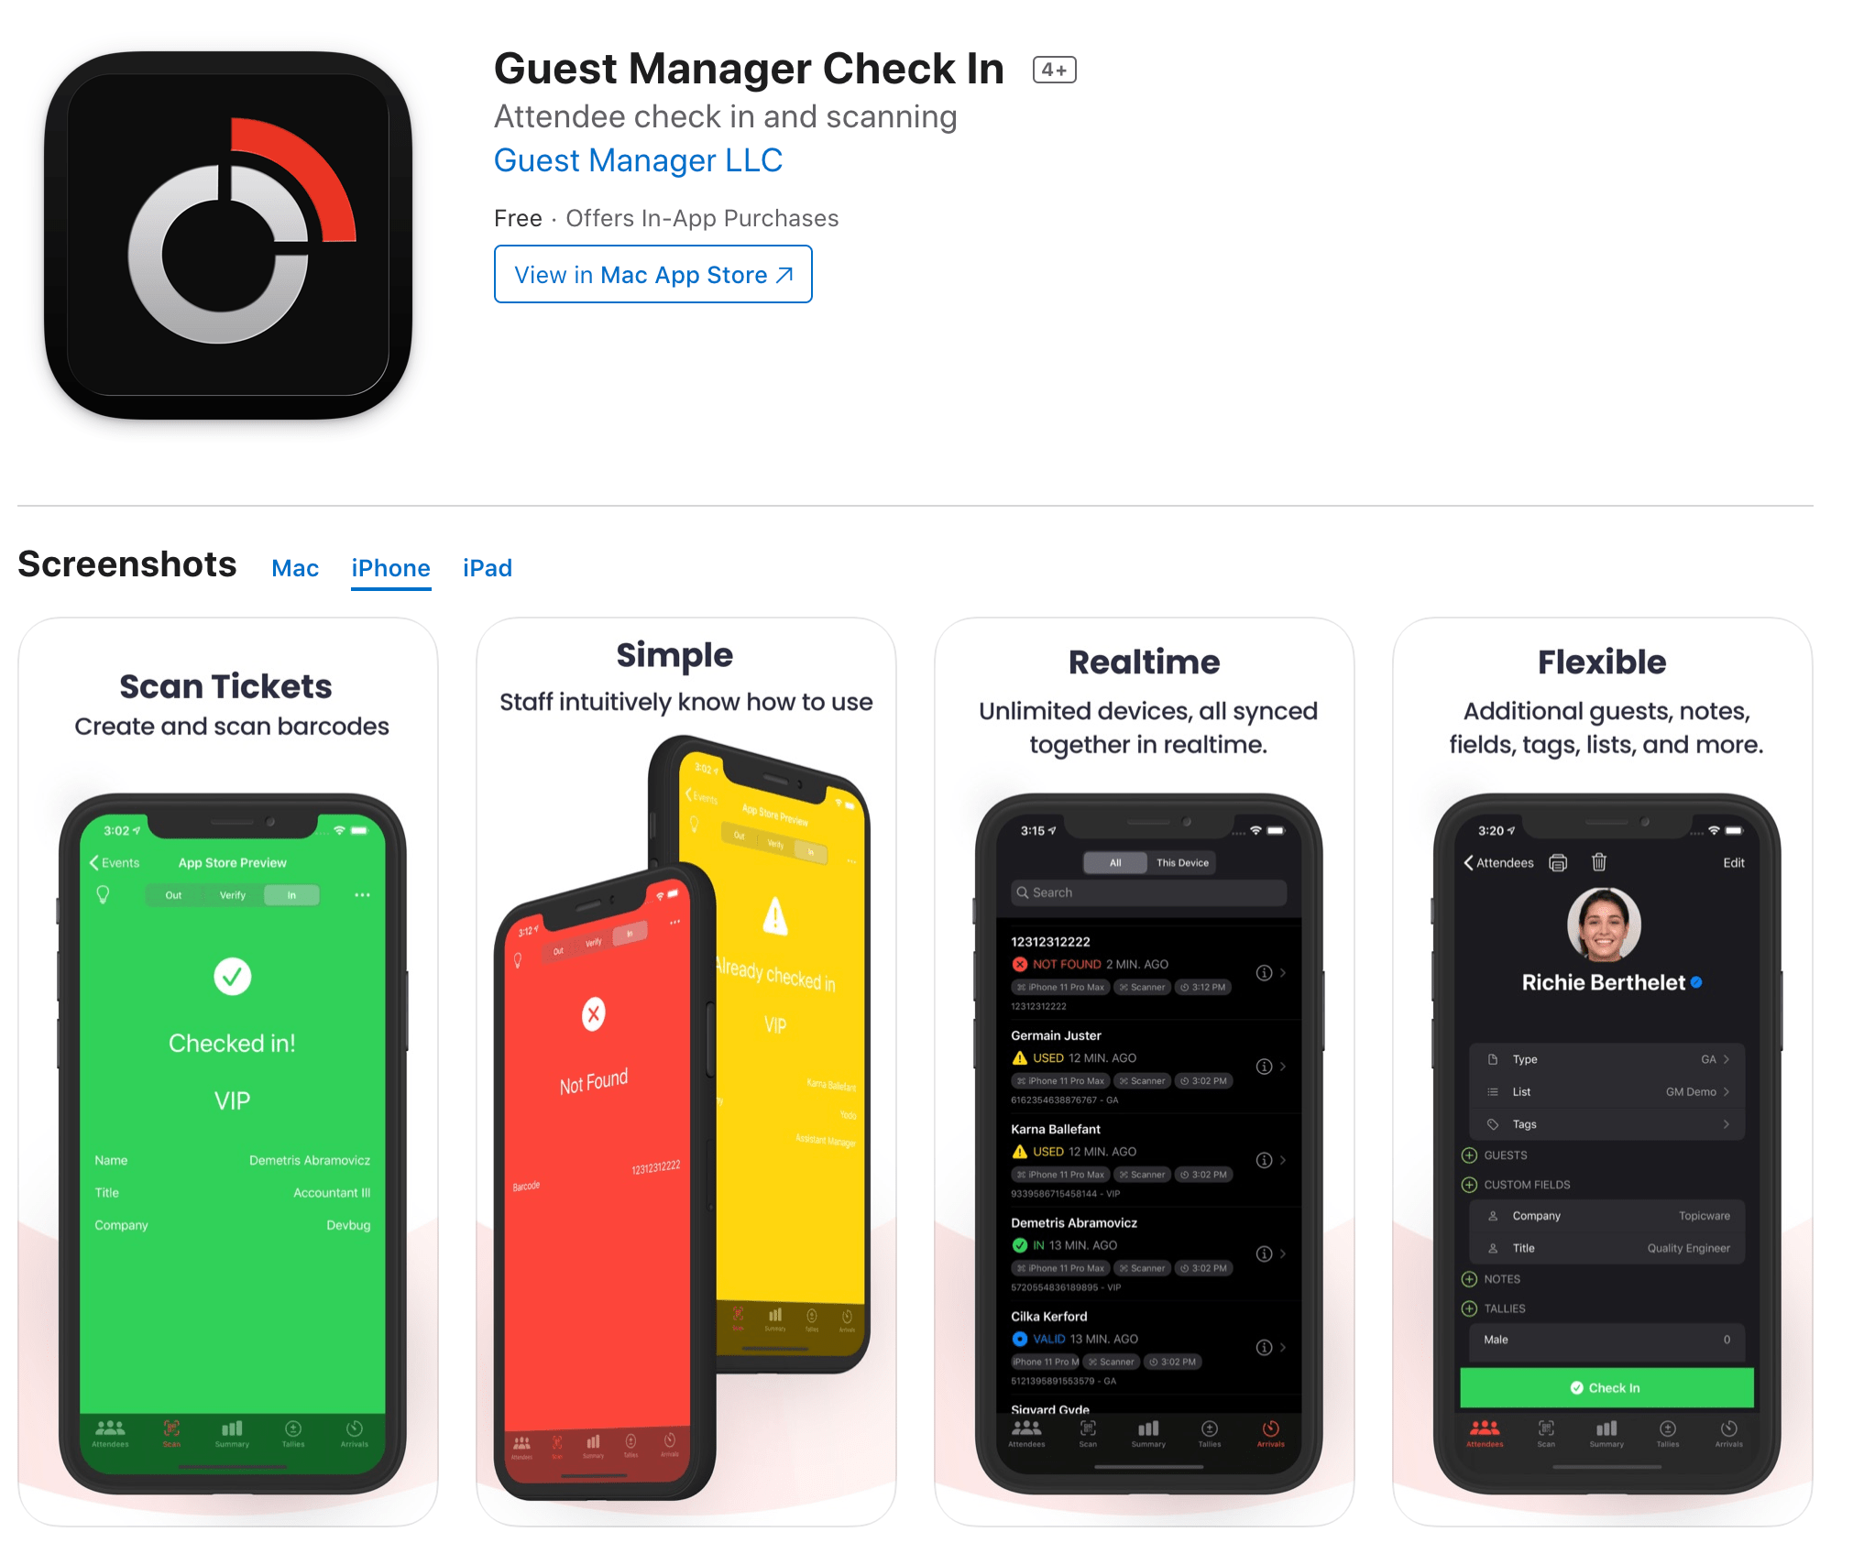
Task: Click View in Mac App Store button
Action: pyautogui.click(x=651, y=276)
